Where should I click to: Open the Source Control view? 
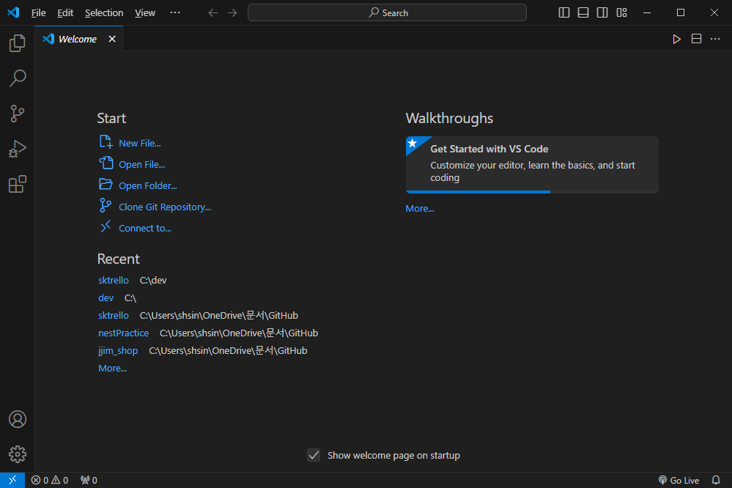17,114
